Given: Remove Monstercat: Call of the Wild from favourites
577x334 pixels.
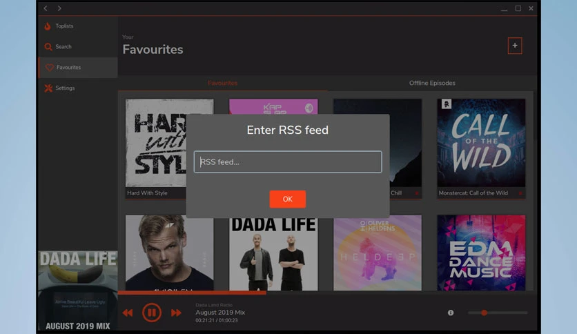Looking at the screenshot, I should tap(520, 193).
